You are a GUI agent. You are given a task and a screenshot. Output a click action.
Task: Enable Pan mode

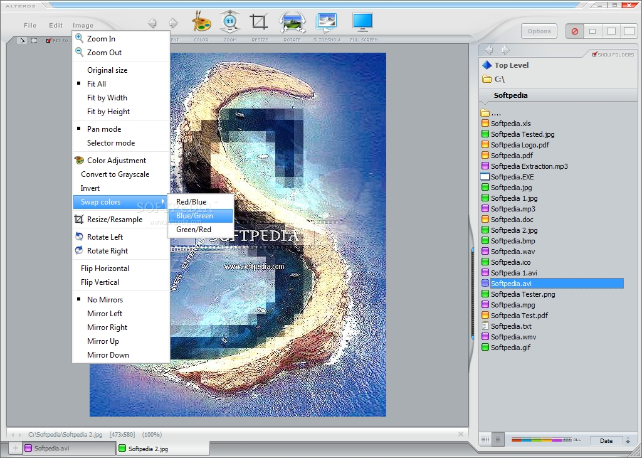click(121, 129)
